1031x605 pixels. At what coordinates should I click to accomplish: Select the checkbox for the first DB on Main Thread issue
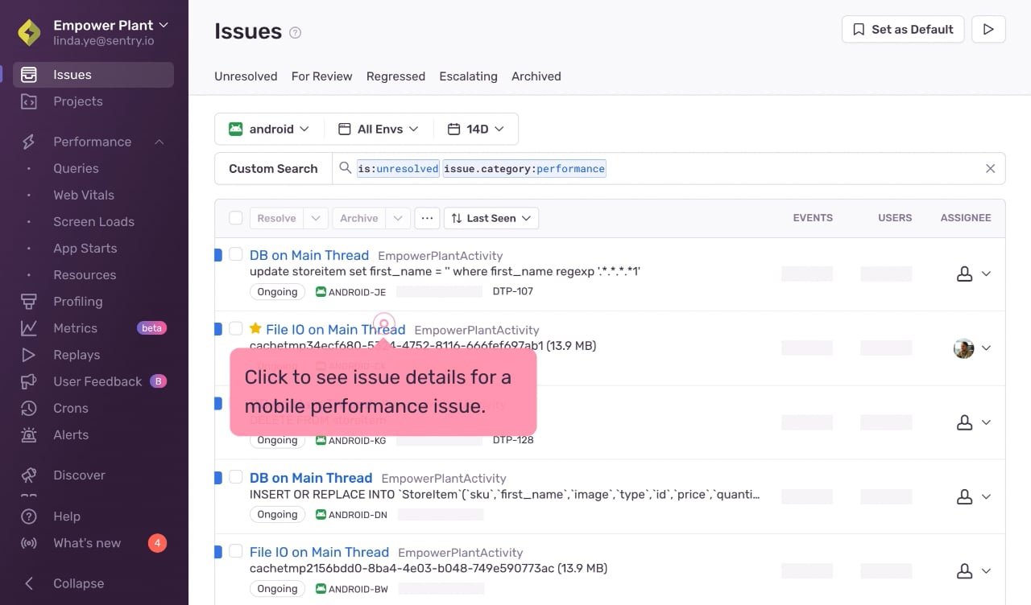[236, 254]
